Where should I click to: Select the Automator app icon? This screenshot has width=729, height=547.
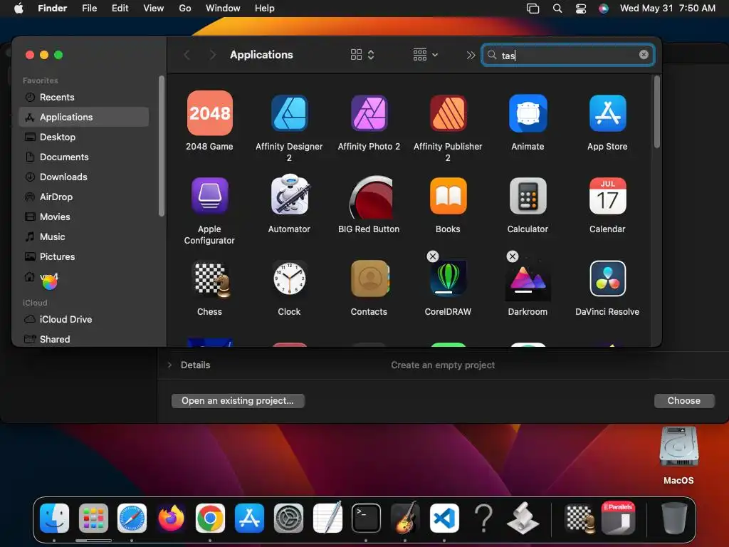coord(289,195)
